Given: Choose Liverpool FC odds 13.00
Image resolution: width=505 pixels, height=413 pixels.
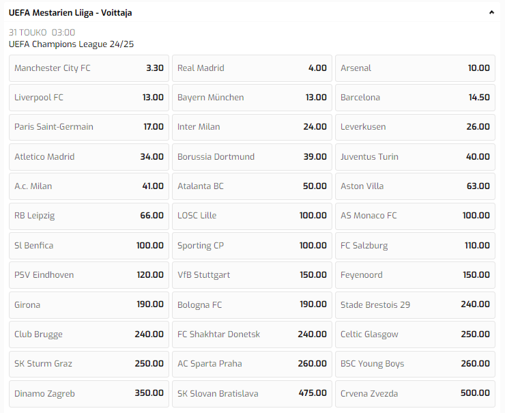Looking at the screenshot, I should [89, 98].
